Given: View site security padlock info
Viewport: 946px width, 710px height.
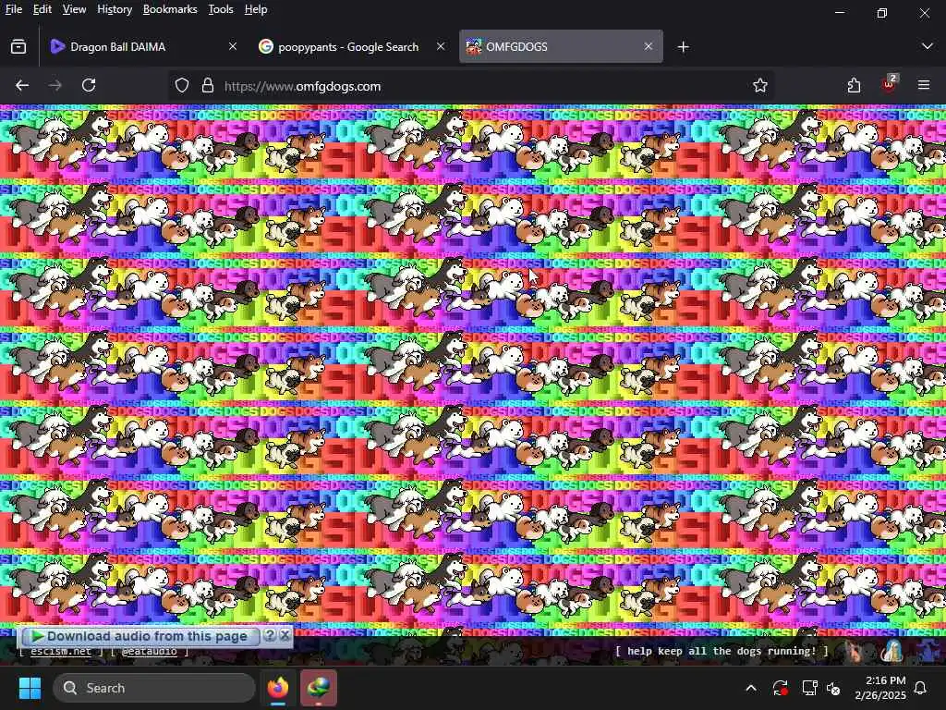Looking at the screenshot, I should (x=208, y=86).
